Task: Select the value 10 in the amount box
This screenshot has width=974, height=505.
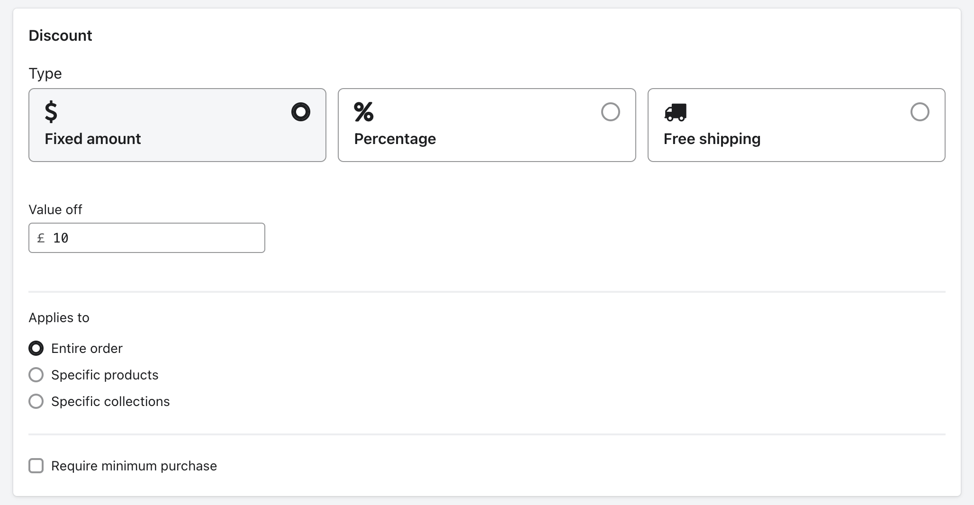Action: (x=61, y=238)
